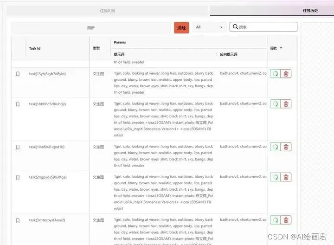This screenshot has width=334, height=245.
Task: Re-run task(3xntezoysf1eye2) with green icon
Action: pos(276,220)
